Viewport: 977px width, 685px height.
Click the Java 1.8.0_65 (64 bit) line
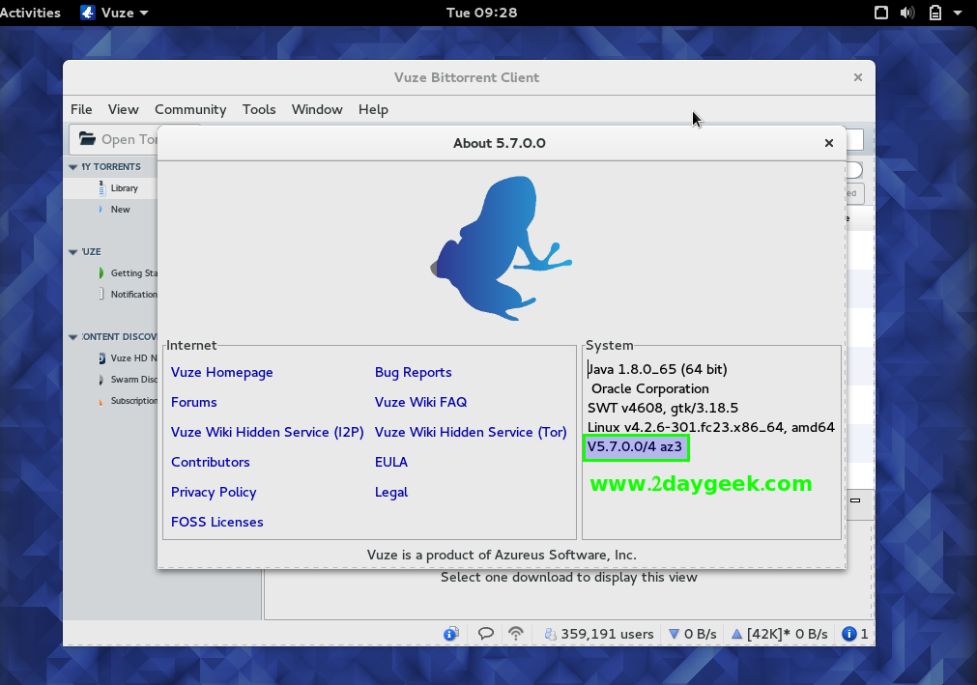(x=657, y=369)
